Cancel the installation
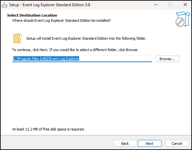The height and width of the screenshot is (150, 192). coord(177,143)
